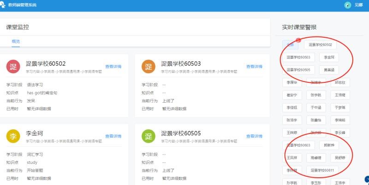
Task: View details (查看详情) for 泥景学校60502
Action: pos(113,66)
